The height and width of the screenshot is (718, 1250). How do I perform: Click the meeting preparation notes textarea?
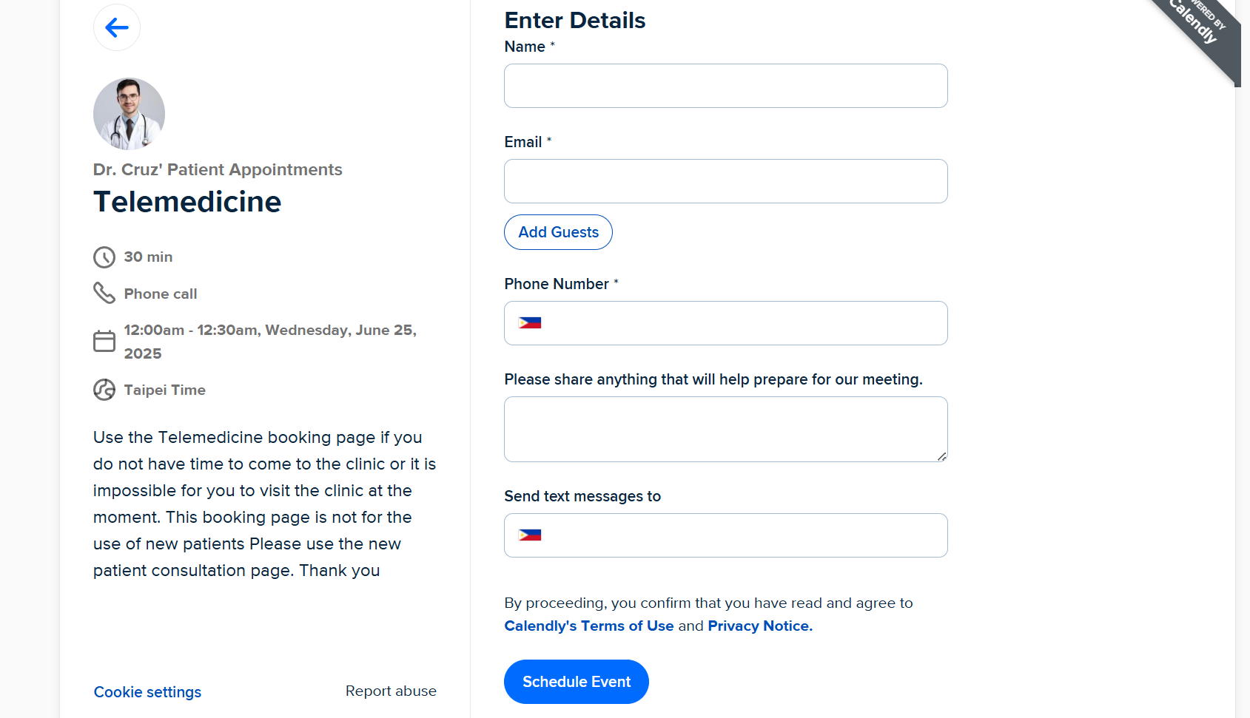point(726,430)
